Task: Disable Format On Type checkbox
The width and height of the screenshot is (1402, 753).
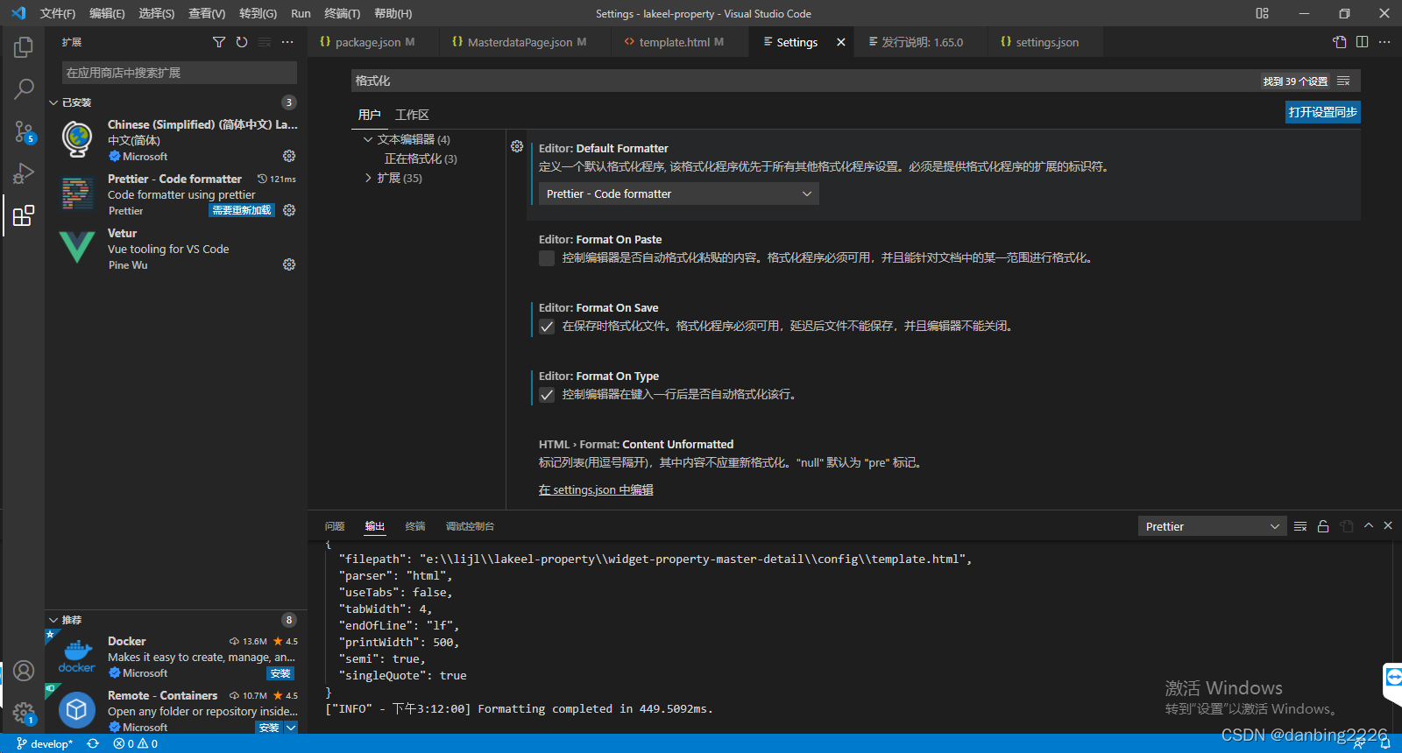Action: coord(547,395)
